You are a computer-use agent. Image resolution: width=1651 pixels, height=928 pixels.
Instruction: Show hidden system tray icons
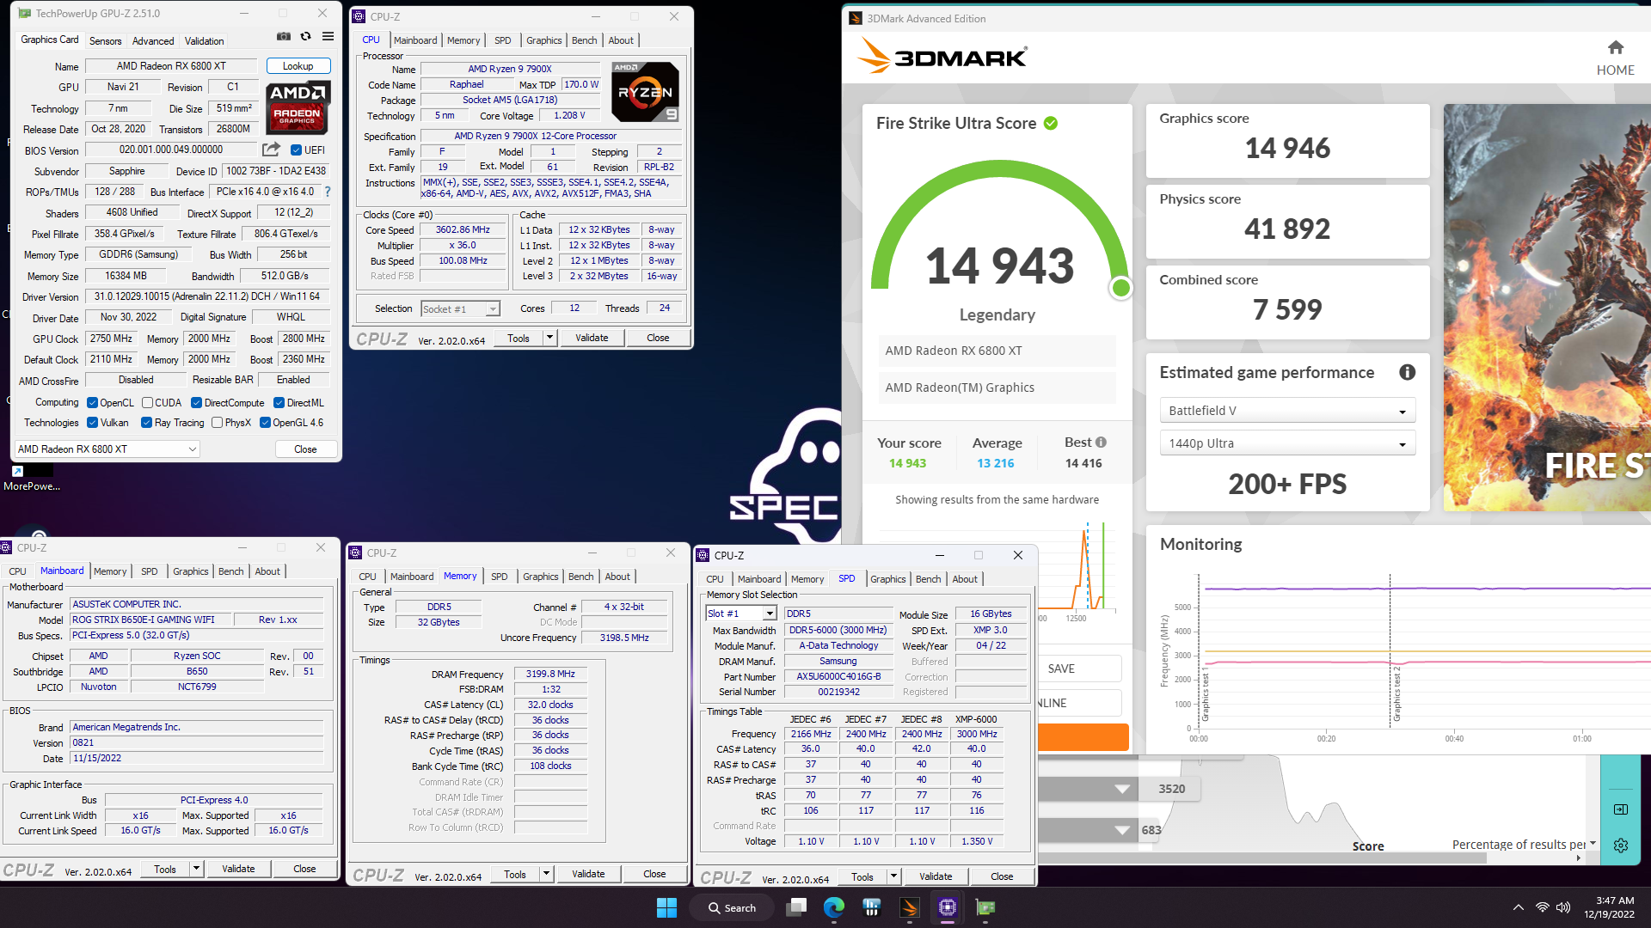[x=1518, y=907]
